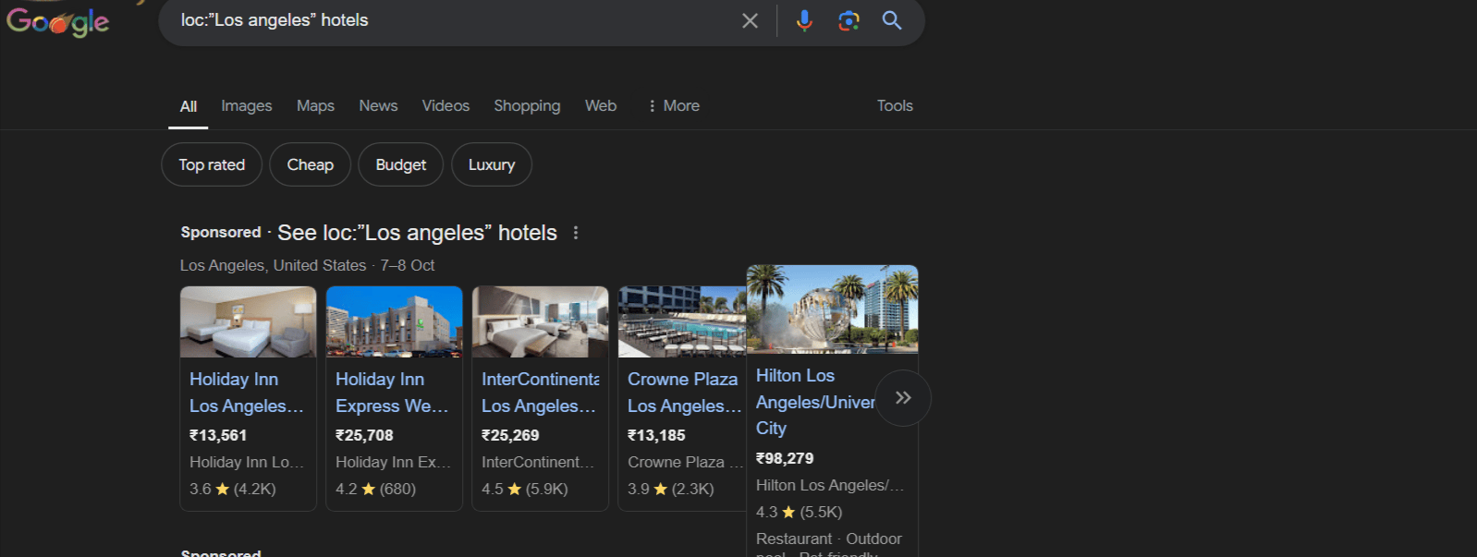1477x557 pixels.
Task: Click the ₹98,279 Hilton price
Action: click(785, 458)
